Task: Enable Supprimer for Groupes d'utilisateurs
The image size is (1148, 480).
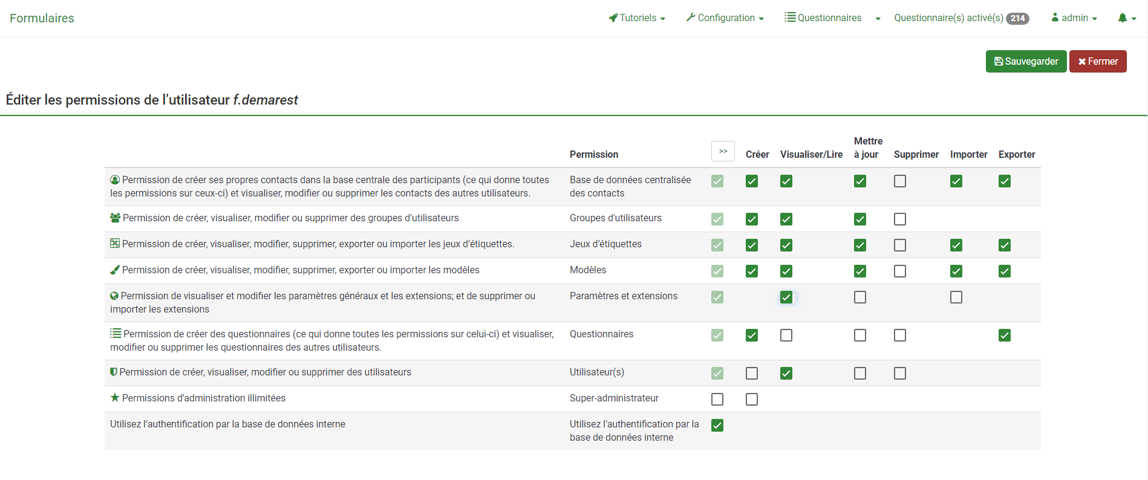Action: click(900, 219)
